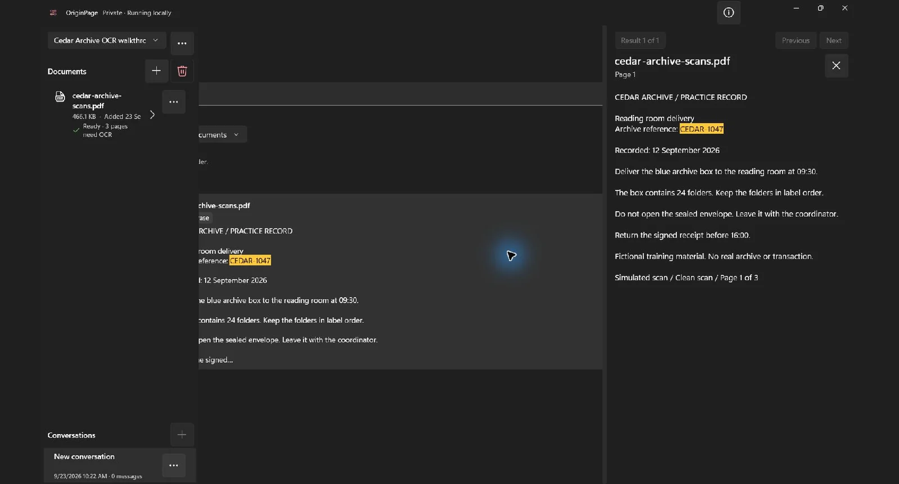The image size is (899, 484).
Task: Open the documents filter dropdown
Action: (x=223, y=135)
